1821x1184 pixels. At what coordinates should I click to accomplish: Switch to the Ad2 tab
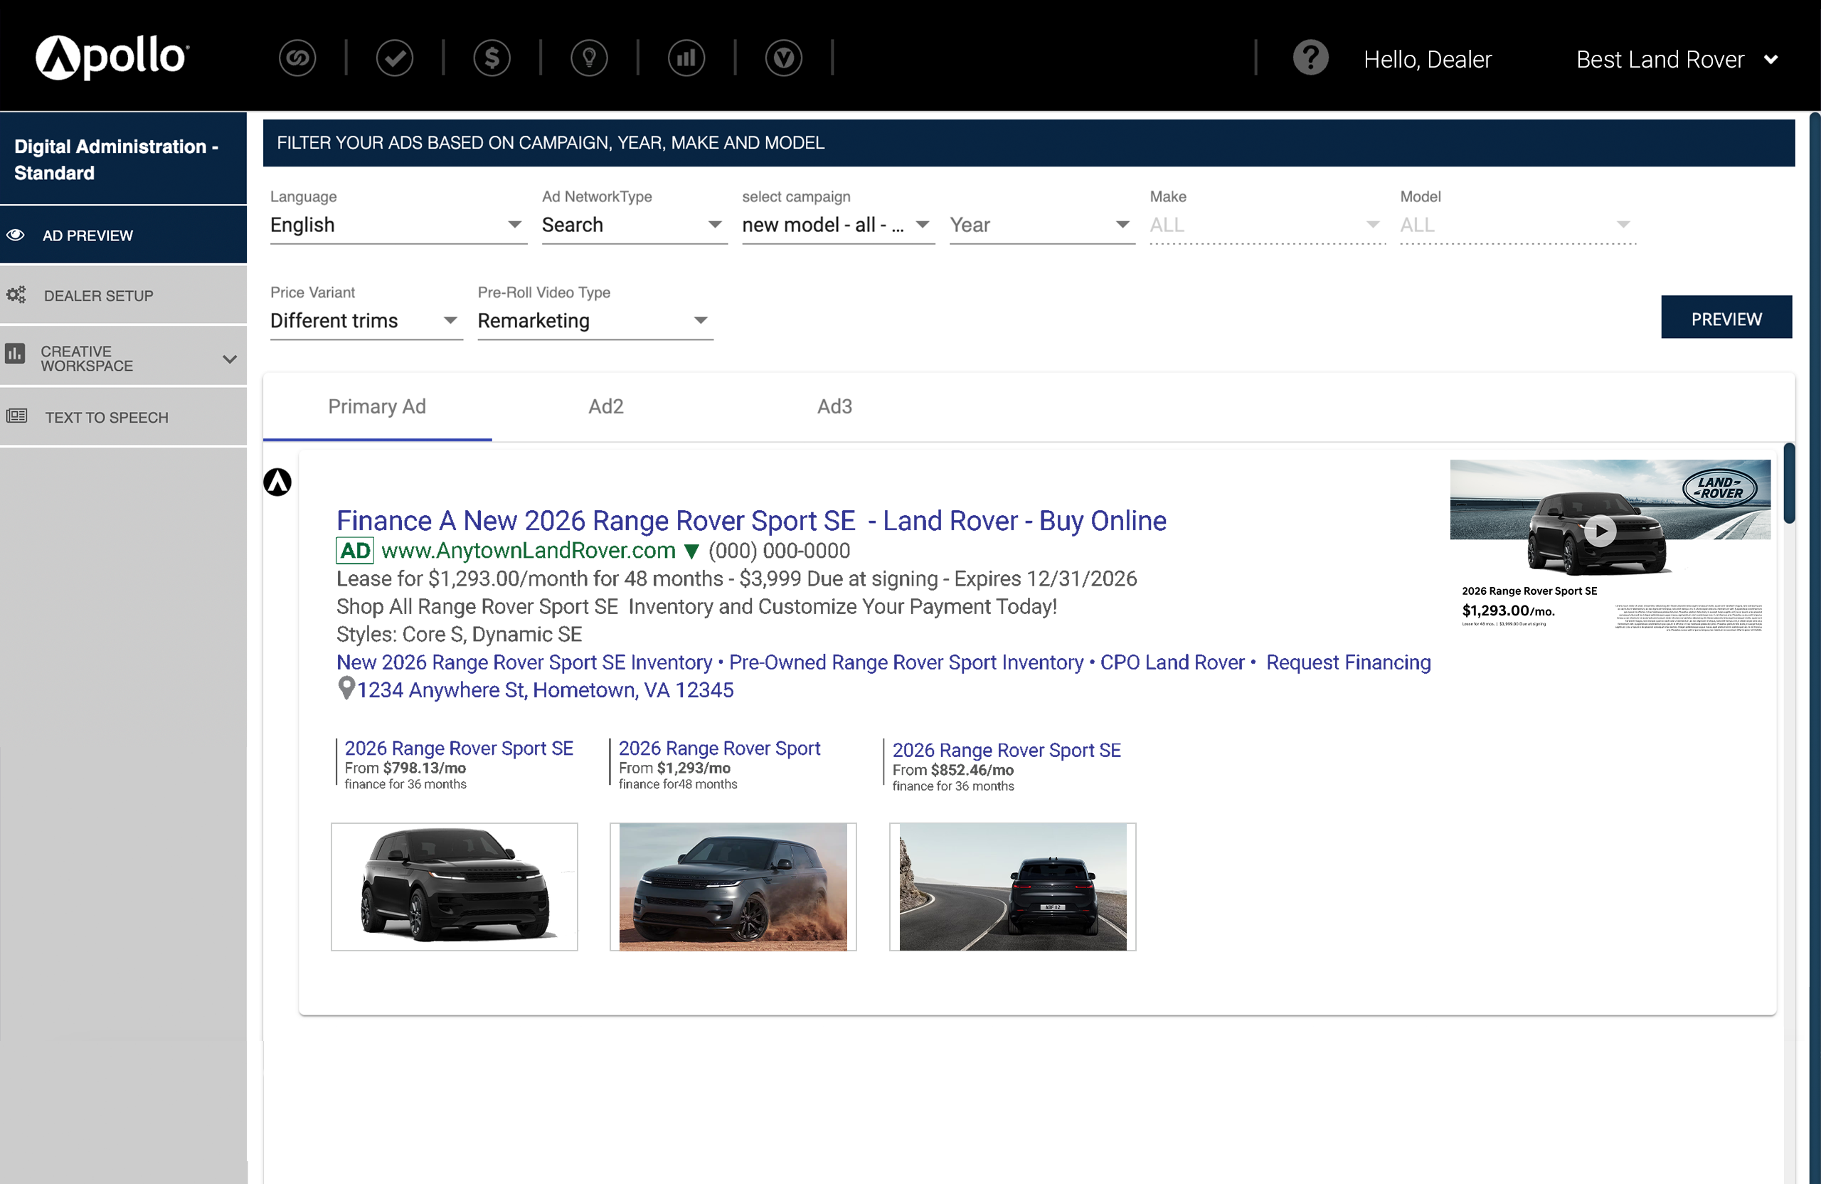point(605,406)
